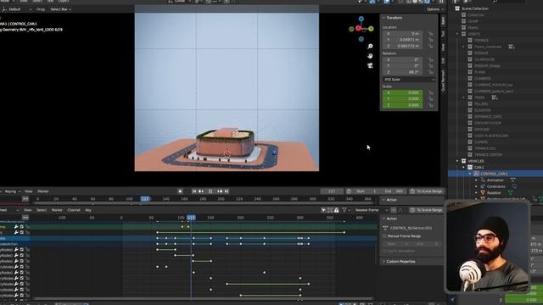Collapse the Transform panel
This screenshot has height=305, width=543.
384,18
